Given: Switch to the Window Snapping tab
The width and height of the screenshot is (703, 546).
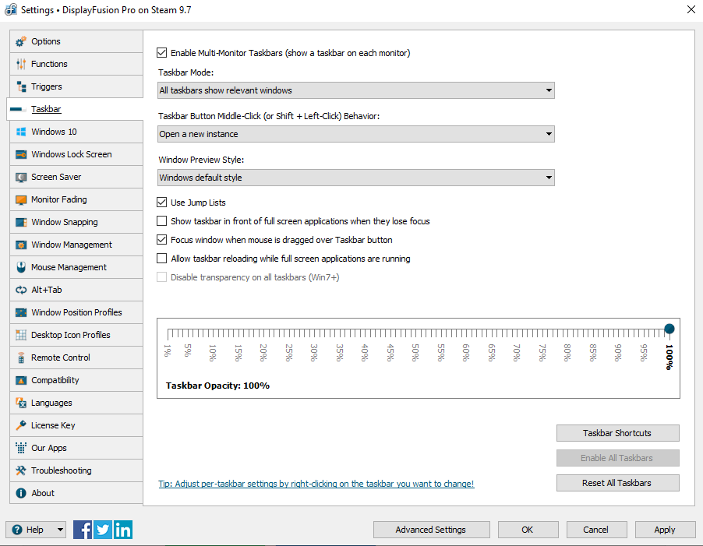Looking at the screenshot, I should click(x=65, y=222).
